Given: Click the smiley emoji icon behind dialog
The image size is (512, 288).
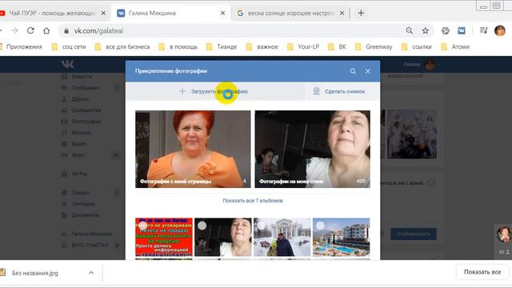Looking at the screenshot, I should coord(431,183).
